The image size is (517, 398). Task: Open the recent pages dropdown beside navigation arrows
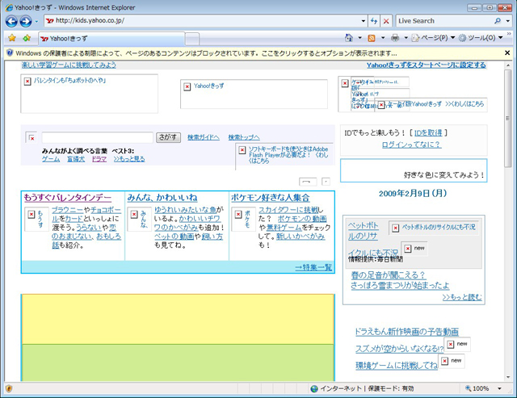click(x=36, y=22)
